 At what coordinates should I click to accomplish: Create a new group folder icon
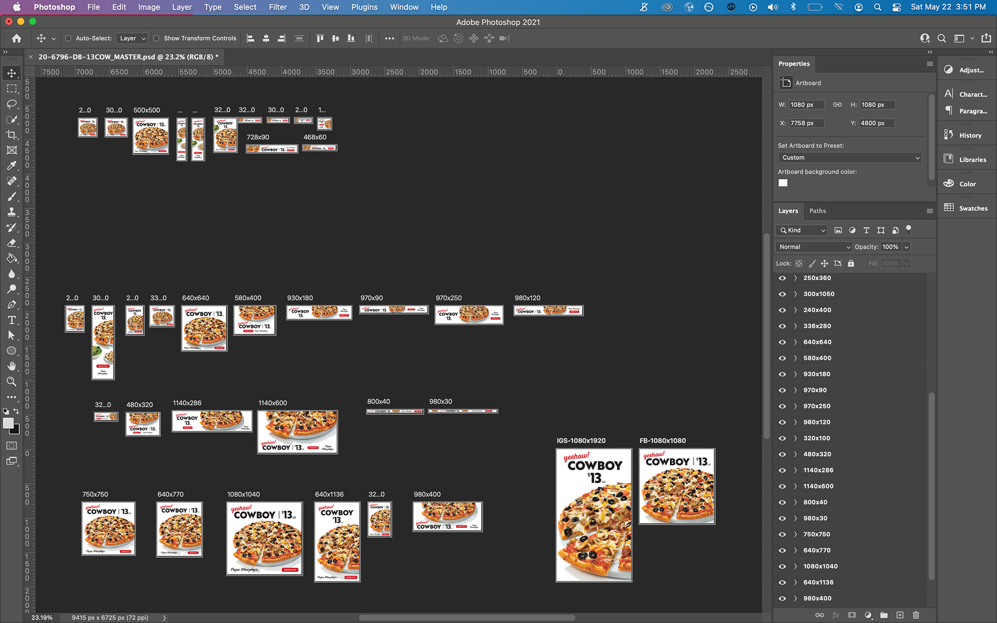pyautogui.click(x=884, y=615)
